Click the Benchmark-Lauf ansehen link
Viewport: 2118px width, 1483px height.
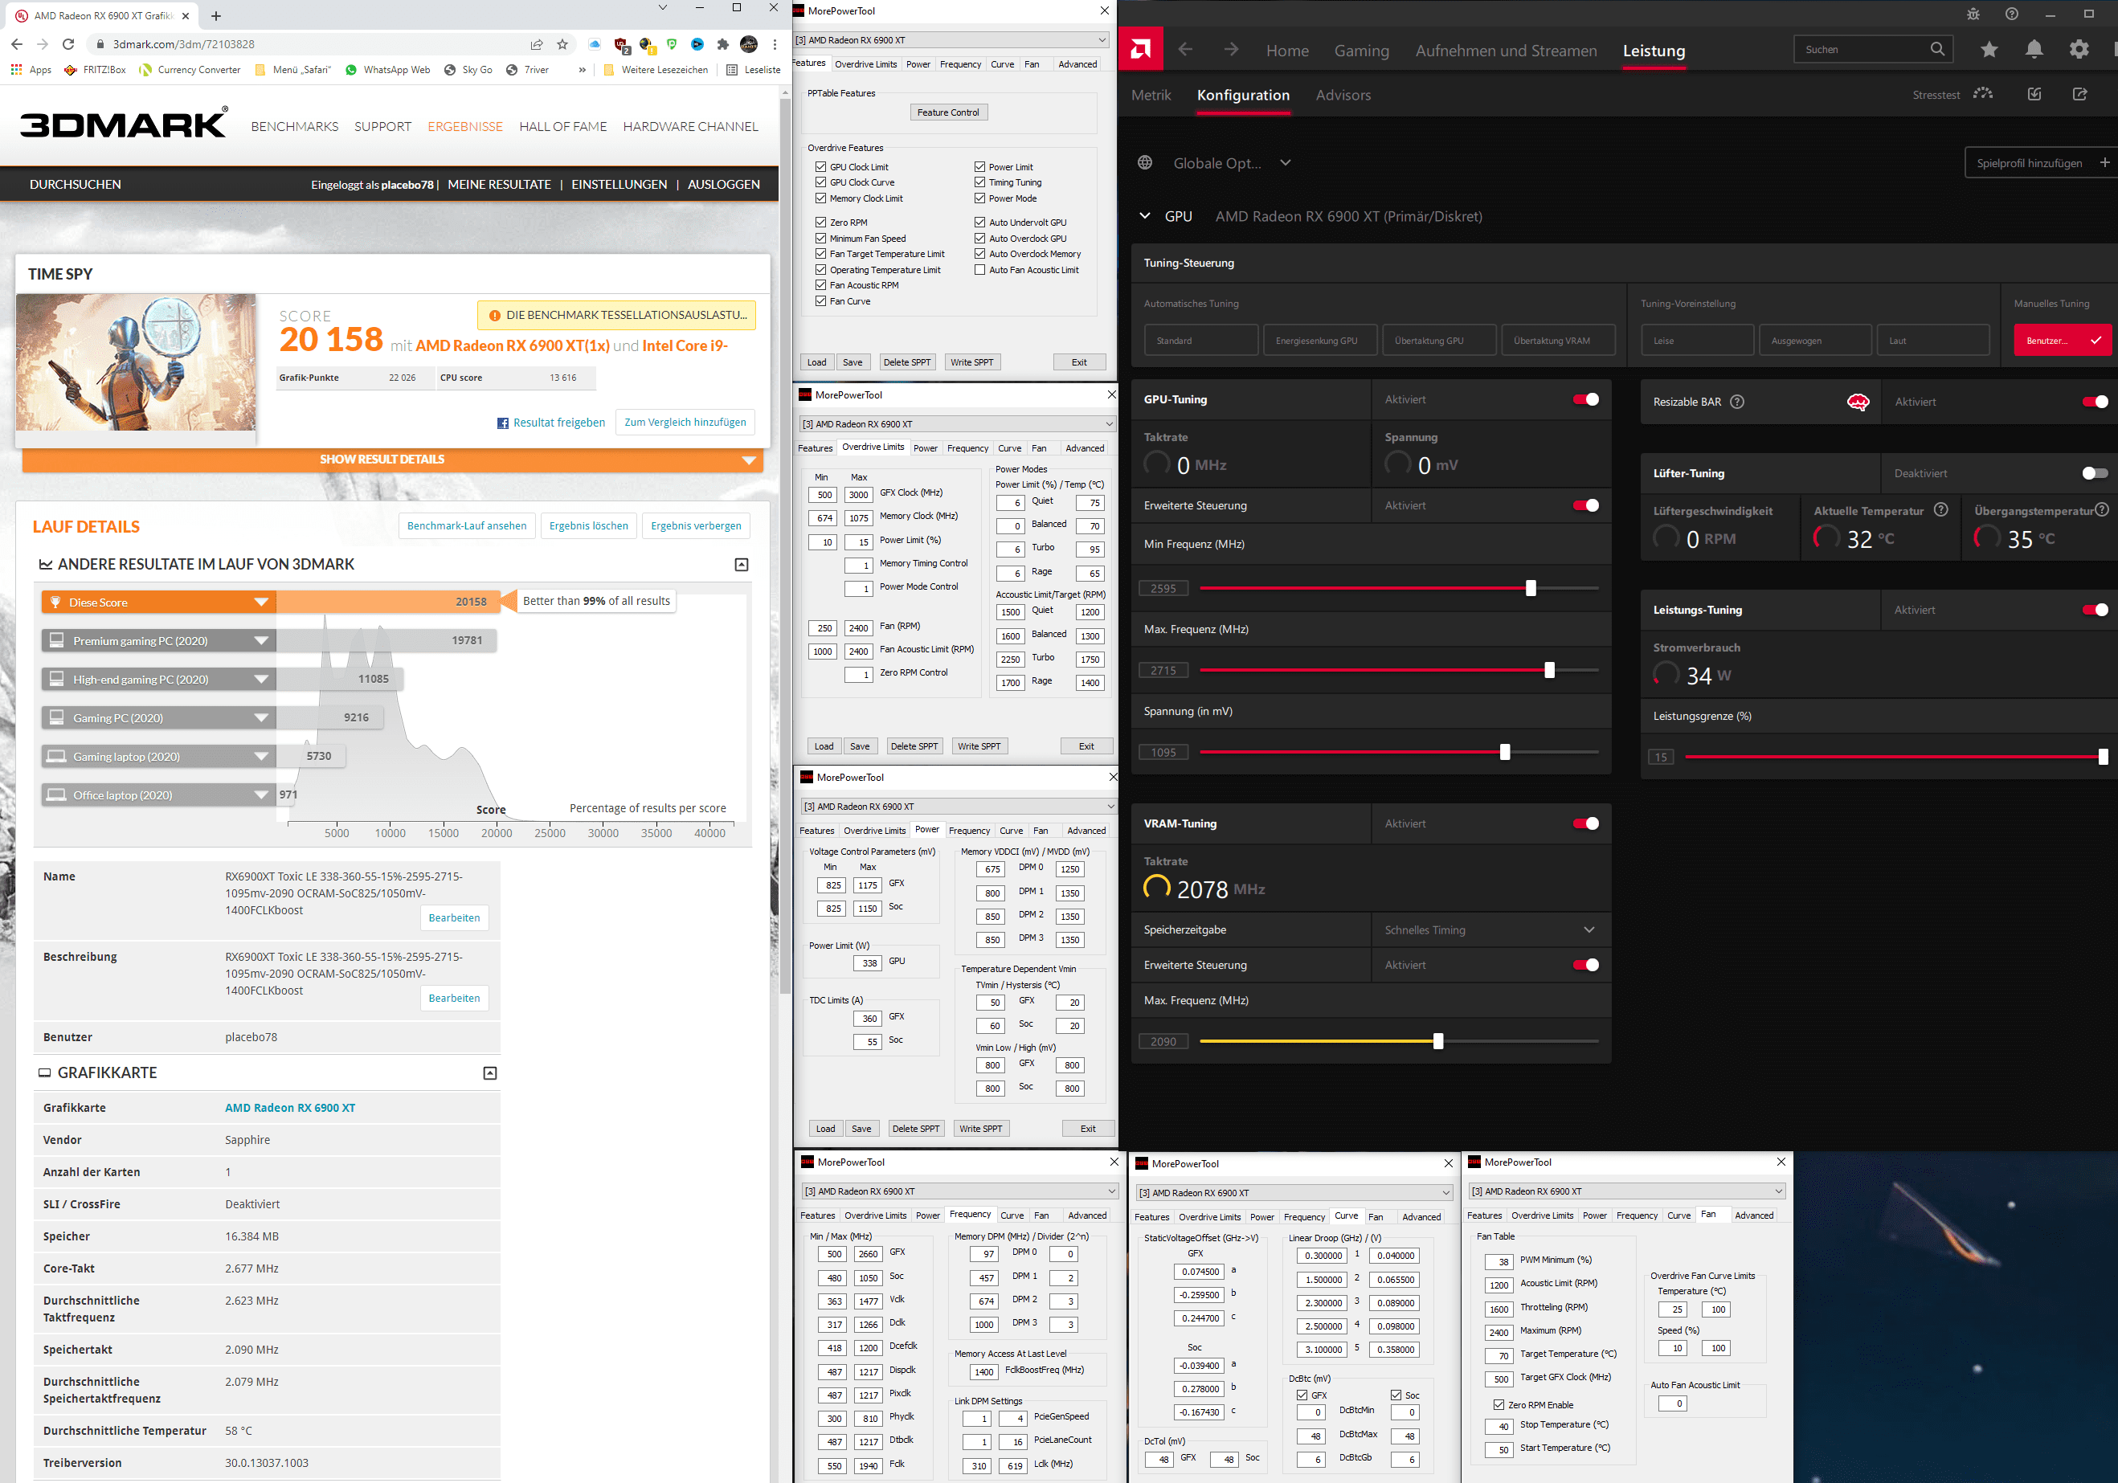[467, 525]
